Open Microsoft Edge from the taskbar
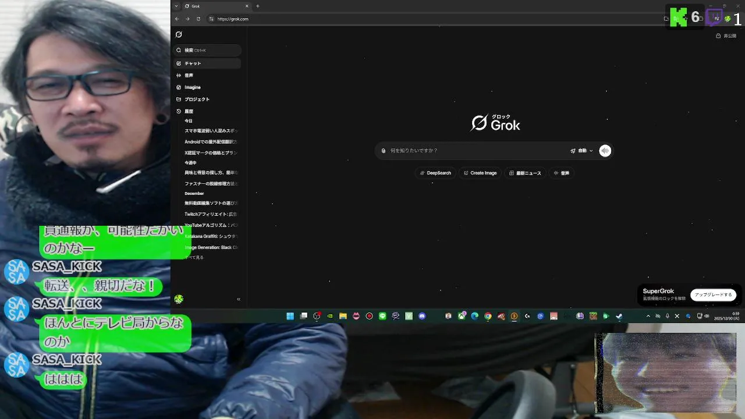The width and height of the screenshot is (745, 419). tap(475, 316)
